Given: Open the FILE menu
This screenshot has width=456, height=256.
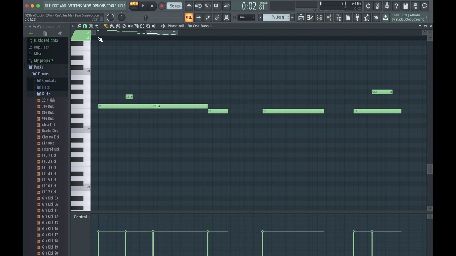Looking at the screenshot, I should (x=47, y=6).
